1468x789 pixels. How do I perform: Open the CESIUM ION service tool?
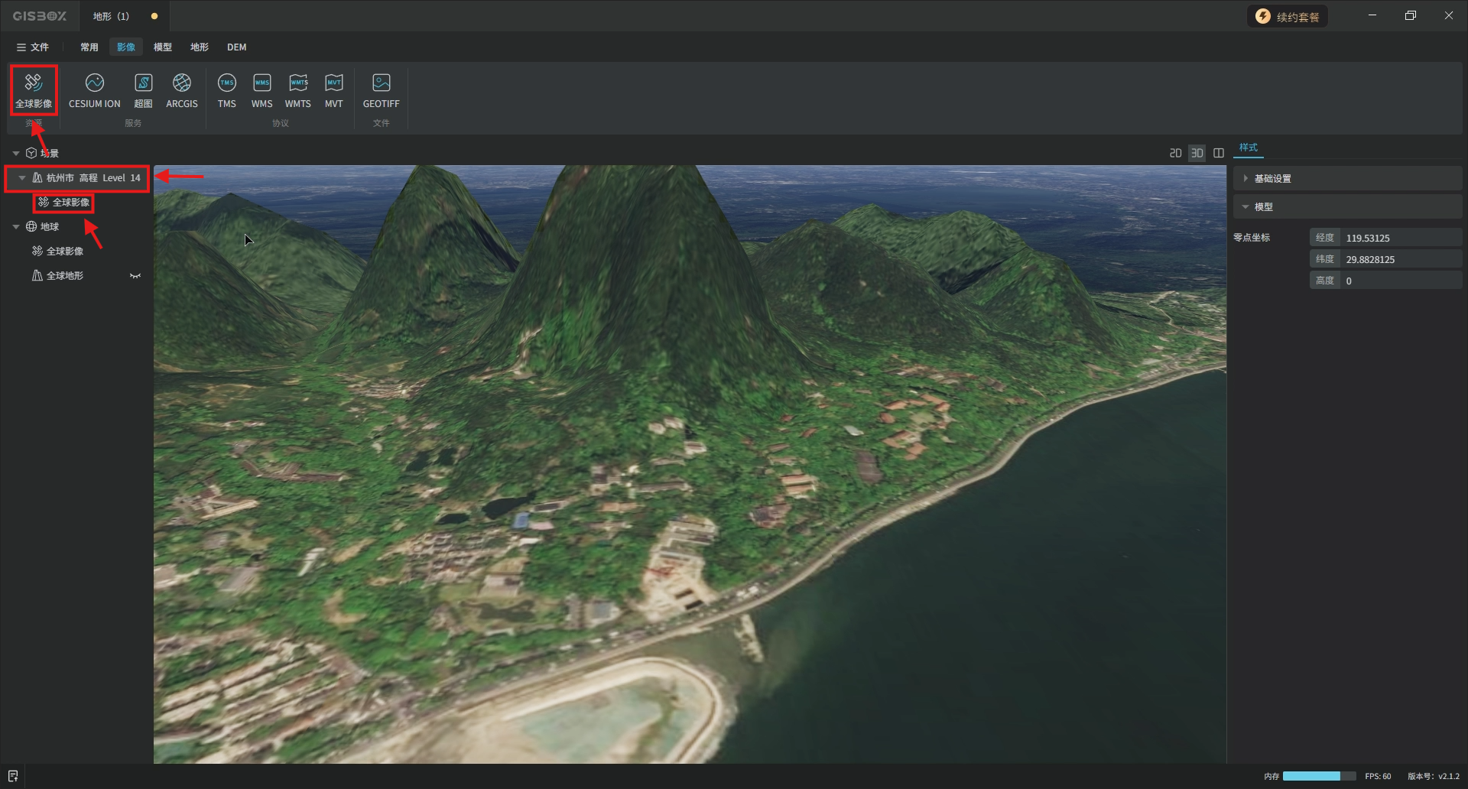coord(94,89)
